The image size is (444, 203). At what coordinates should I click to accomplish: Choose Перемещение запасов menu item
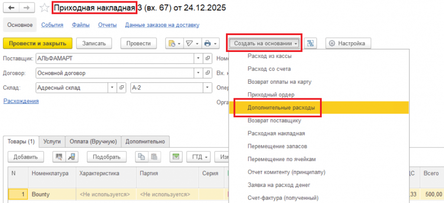tap(319, 146)
